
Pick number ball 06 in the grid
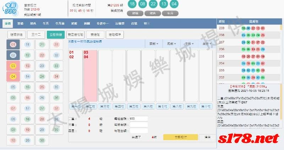[13, 98]
